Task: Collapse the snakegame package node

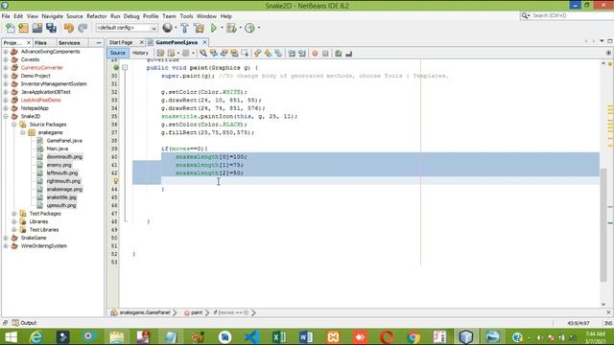Action: (23, 132)
